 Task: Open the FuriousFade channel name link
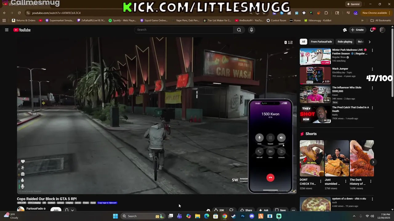point(34,208)
